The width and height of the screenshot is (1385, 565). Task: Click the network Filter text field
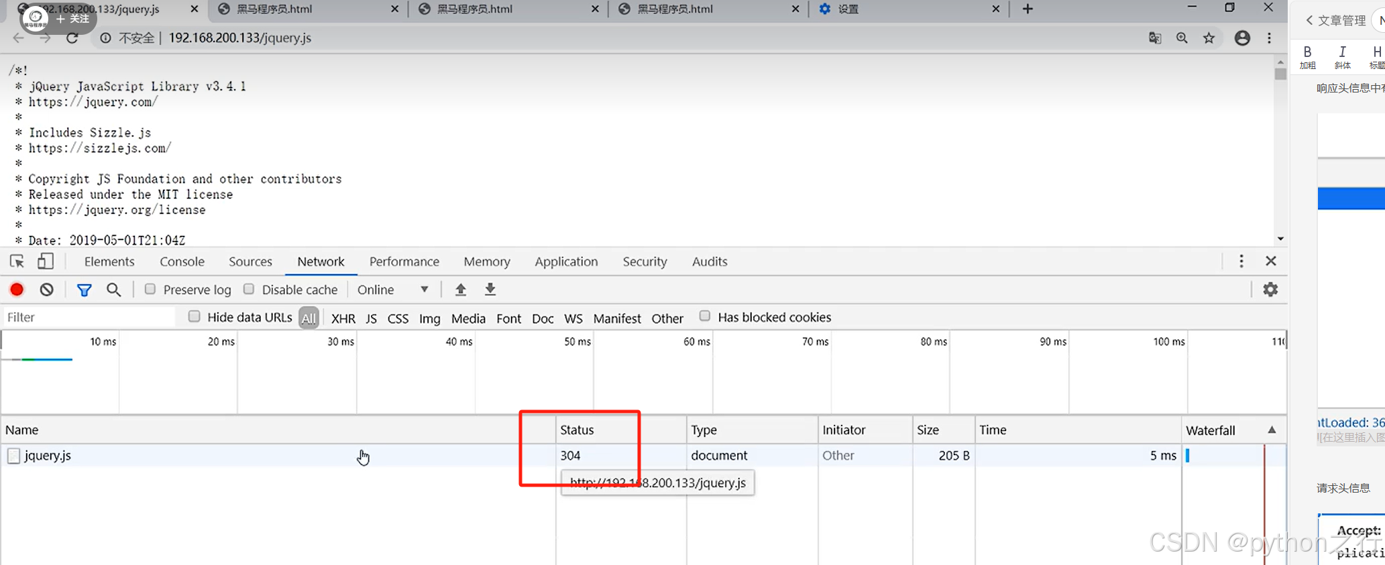point(90,317)
